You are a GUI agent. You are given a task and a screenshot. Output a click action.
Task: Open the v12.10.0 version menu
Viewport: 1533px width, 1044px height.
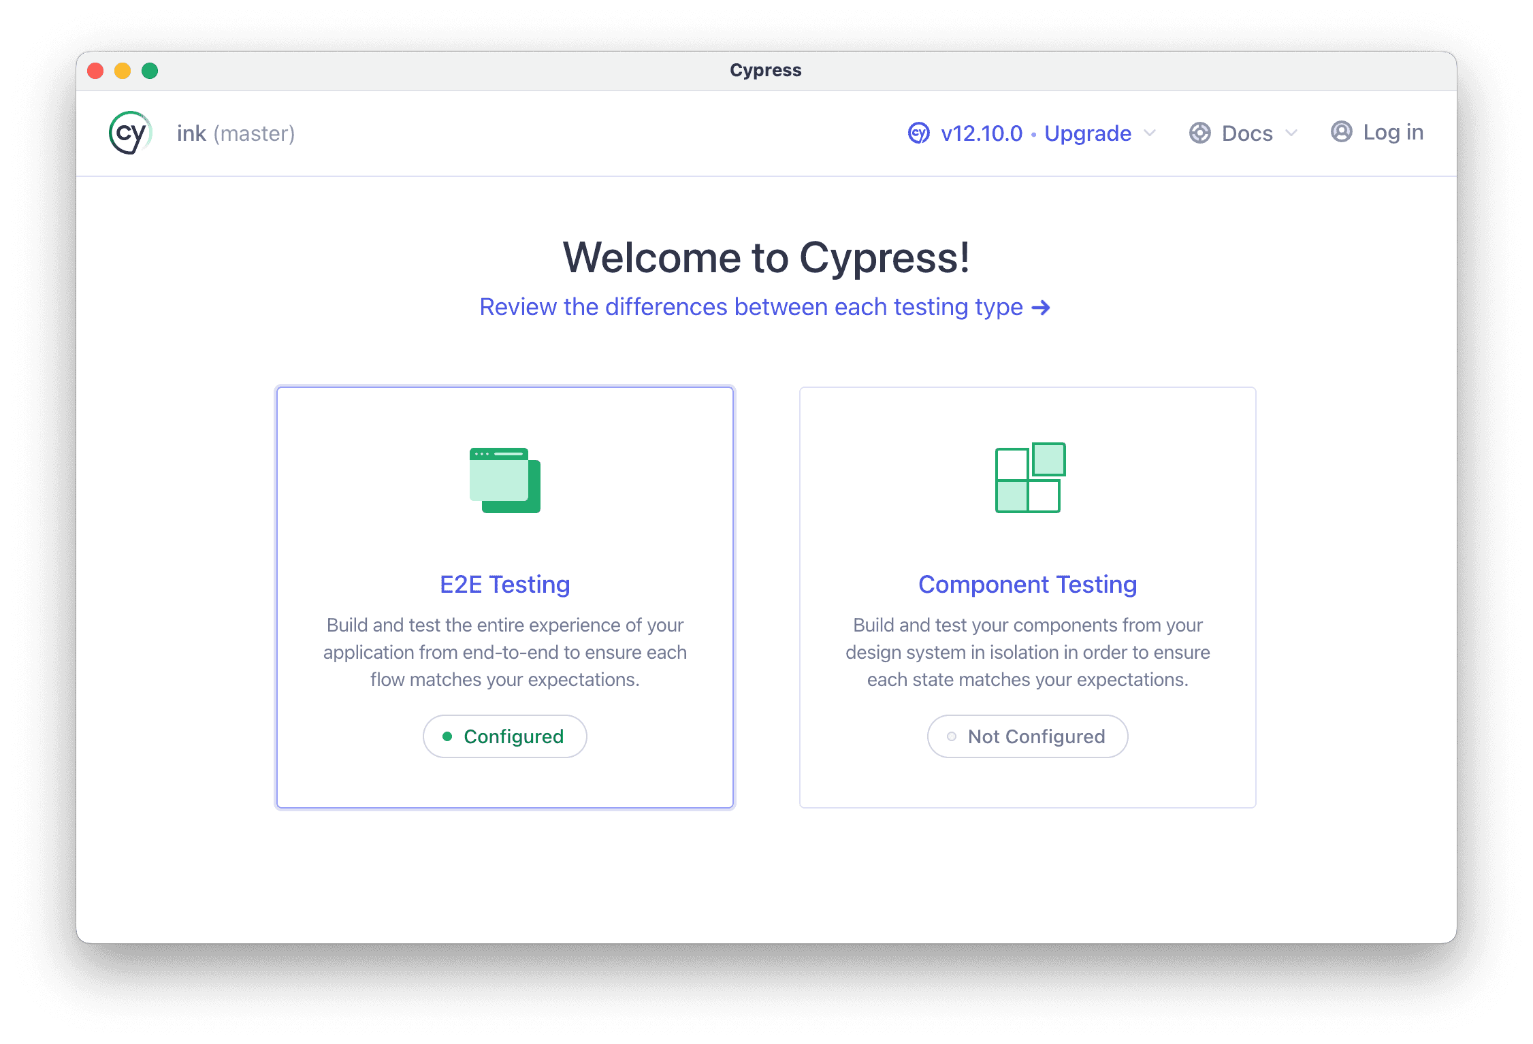click(x=982, y=133)
